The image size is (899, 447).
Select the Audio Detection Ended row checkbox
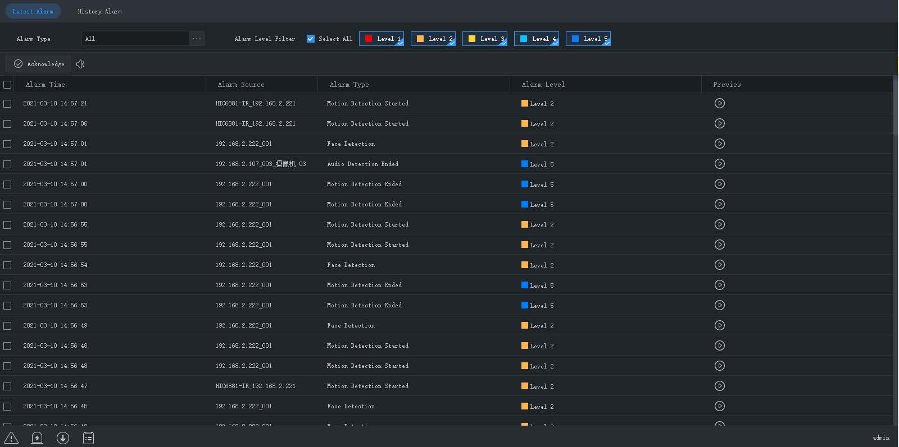pyautogui.click(x=7, y=164)
